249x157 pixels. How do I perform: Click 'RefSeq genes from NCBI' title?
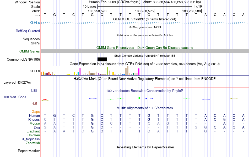[145, 27]
